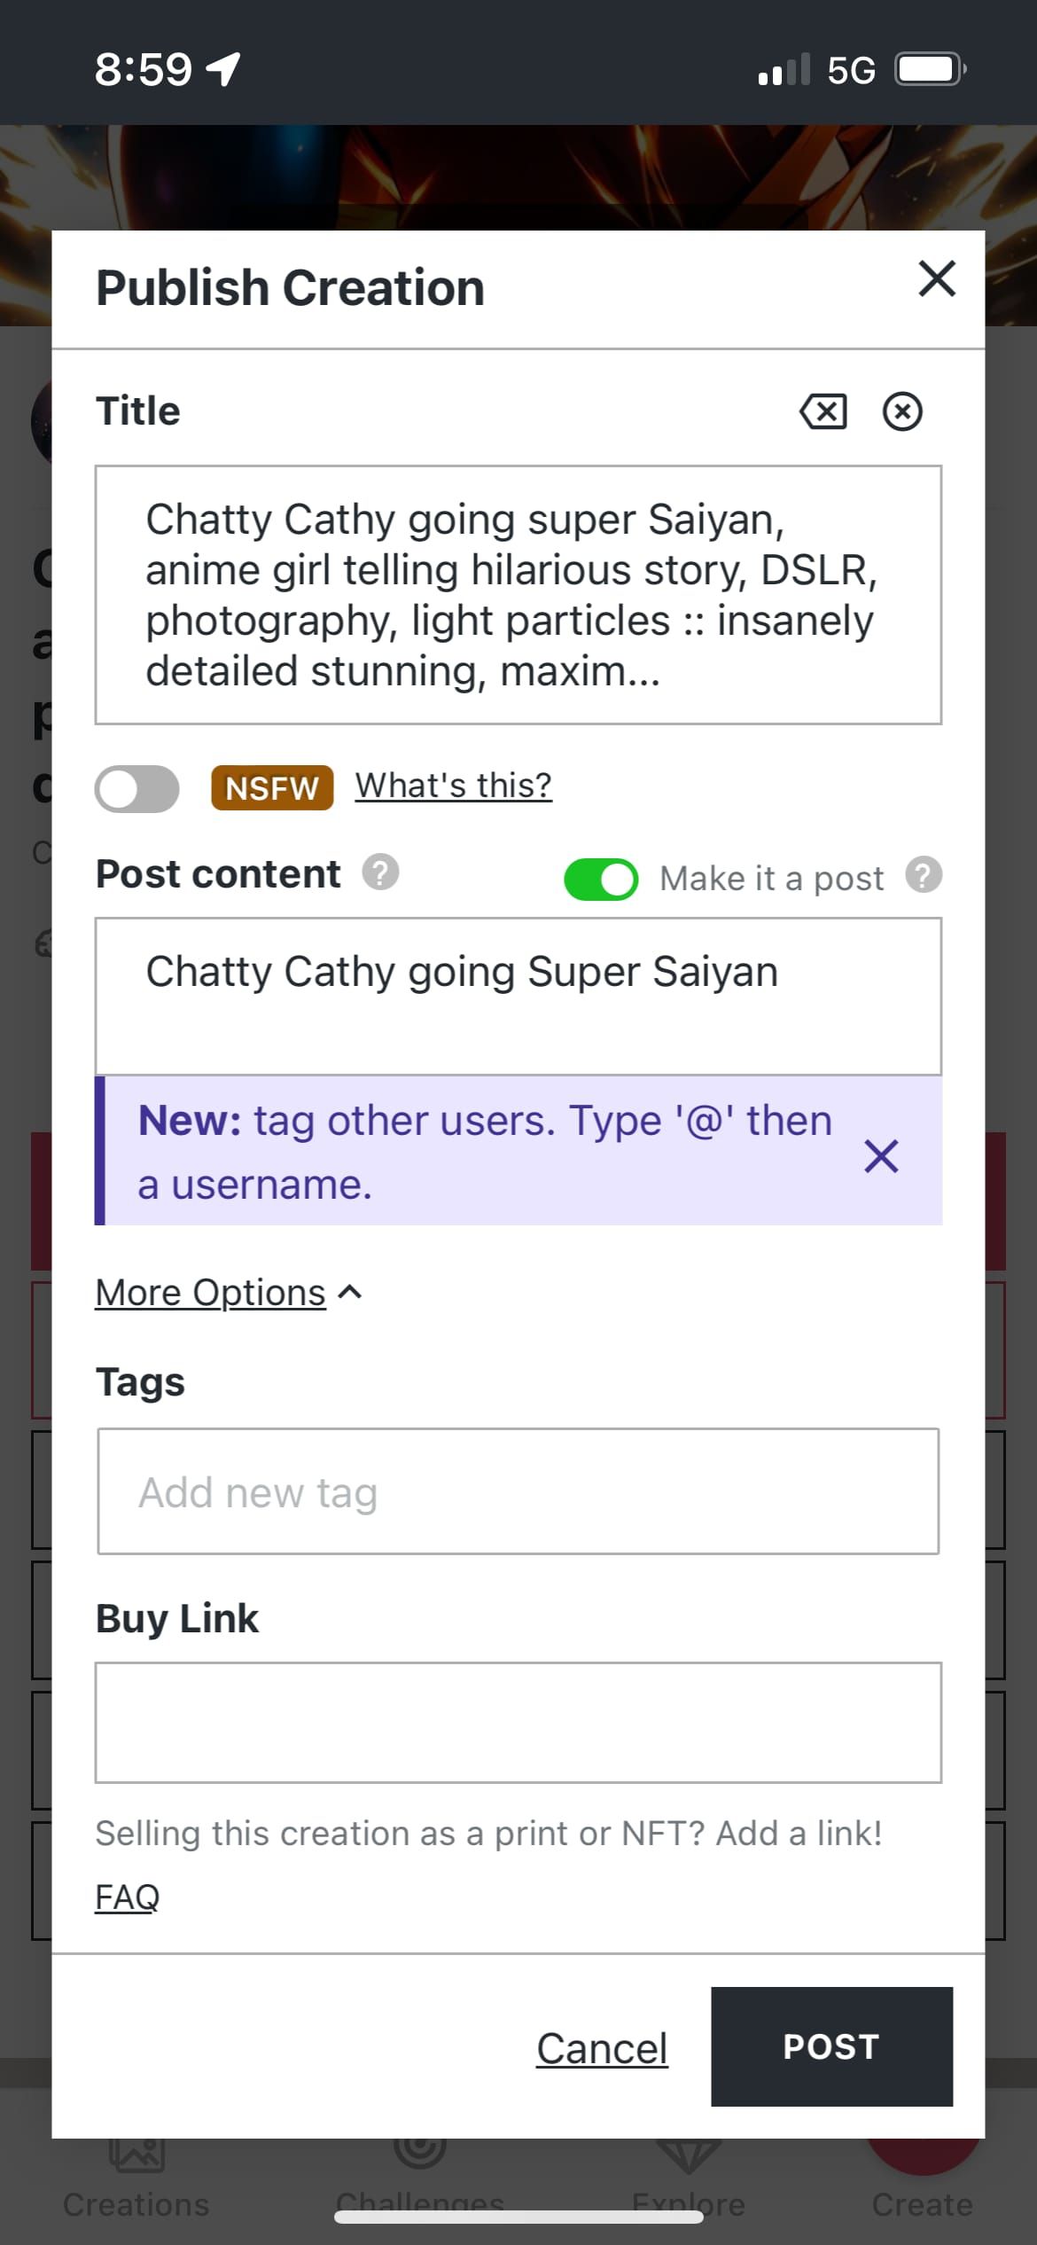
Task: Enable the NSFW toggle
Action: [x=137, y=788]
